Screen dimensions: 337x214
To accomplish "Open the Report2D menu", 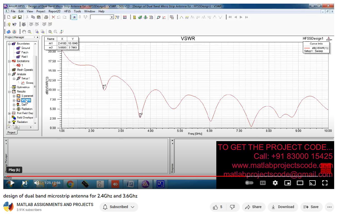I will (x=55, y=11).
